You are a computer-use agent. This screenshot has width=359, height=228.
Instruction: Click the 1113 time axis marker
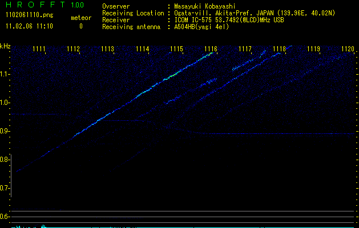pyautogui.click(x=108, y=48)
